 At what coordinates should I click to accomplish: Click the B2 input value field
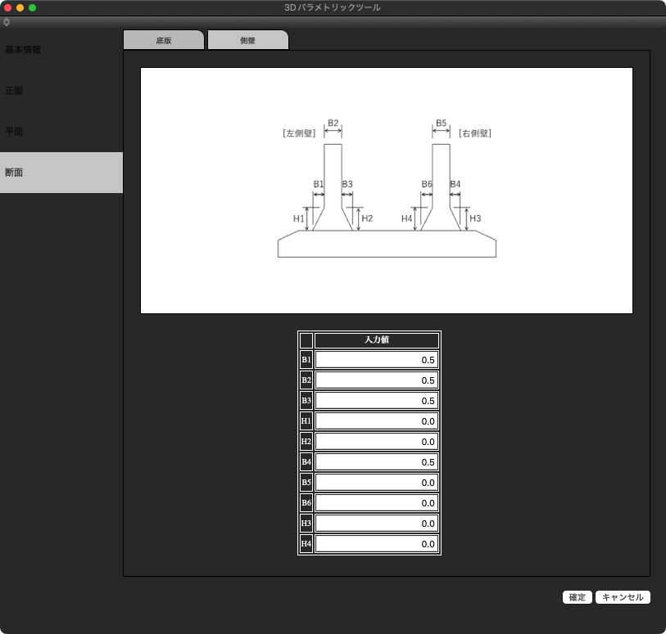tap(376, 380)
